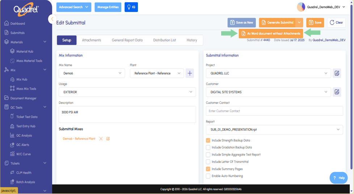The width and height of the screenshot is (354, 194).
Task: Switch to the Setup tab
Action: click(x=67, y=40)
